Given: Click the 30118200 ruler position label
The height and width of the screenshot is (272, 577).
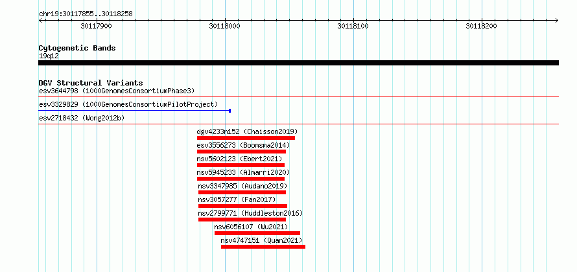Looking at the screenshot, I should click(x=481, y=26).
